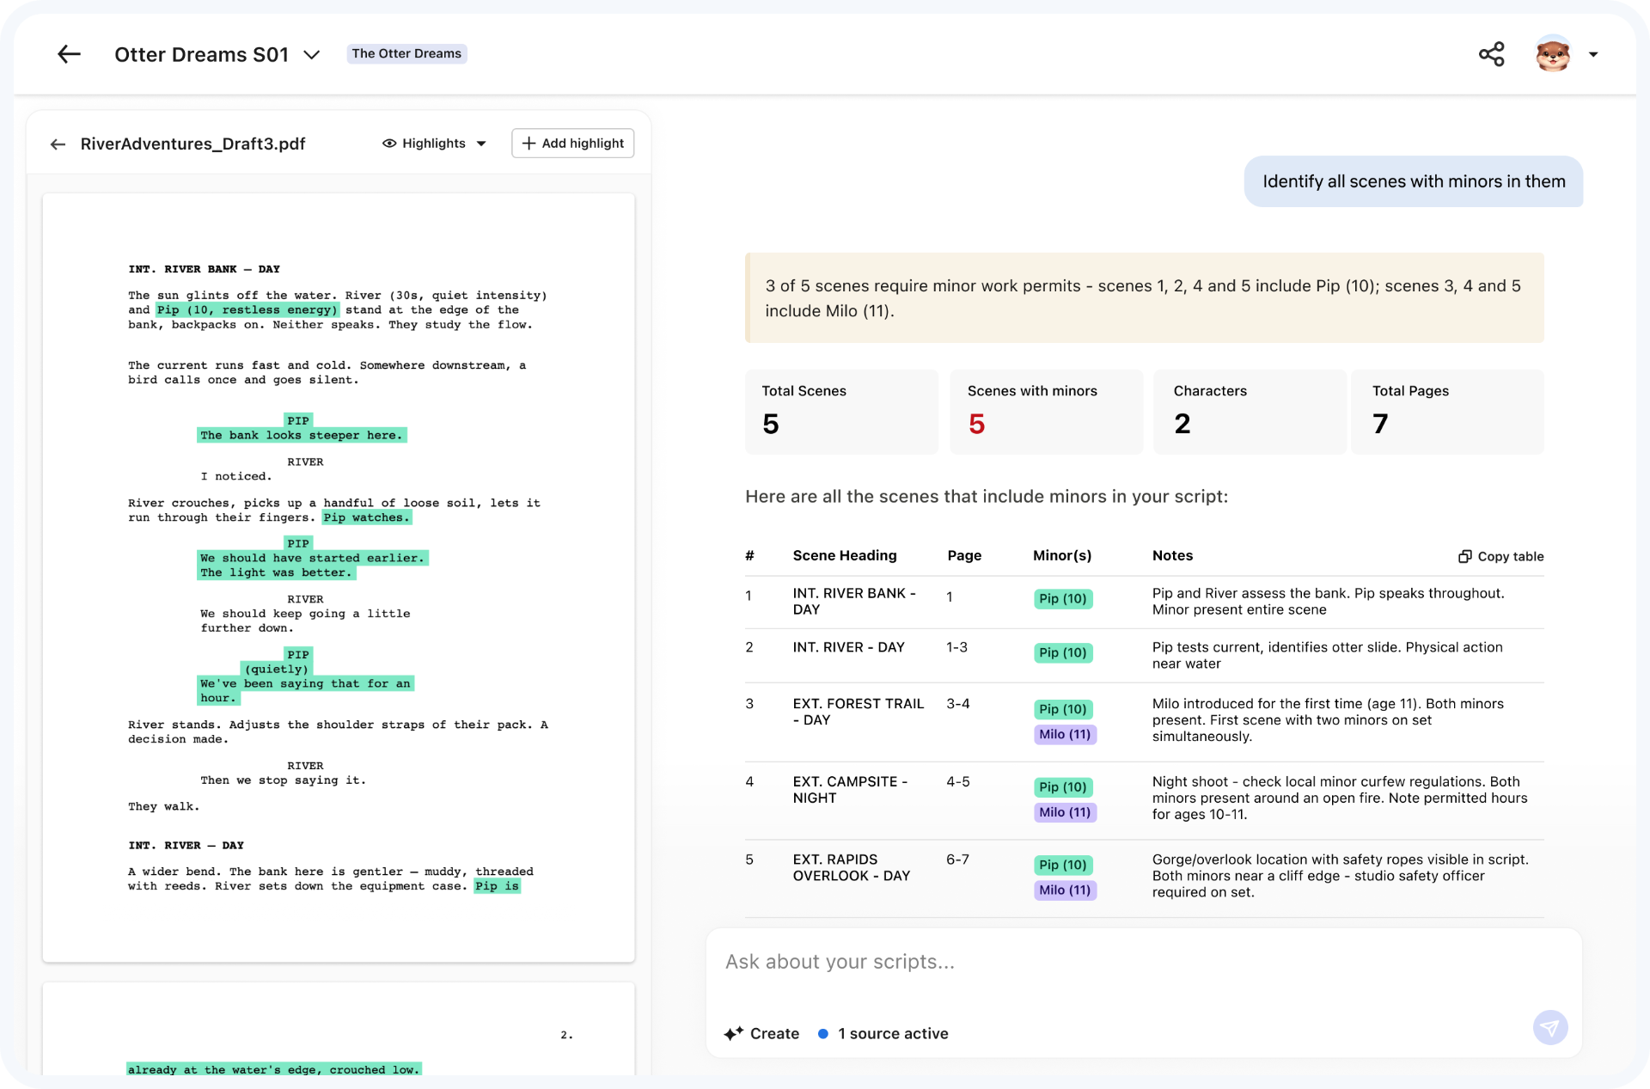Click 'INT. RIVER BANK - DAY' scene heading cell
Image resolution: width=1650 pixels, height=1089 pixels.
(854, 602)
